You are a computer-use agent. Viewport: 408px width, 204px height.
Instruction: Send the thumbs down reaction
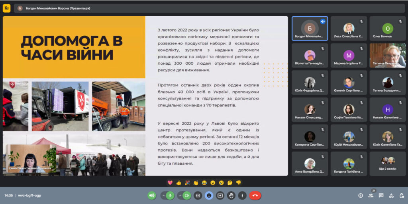click(238, 183)
